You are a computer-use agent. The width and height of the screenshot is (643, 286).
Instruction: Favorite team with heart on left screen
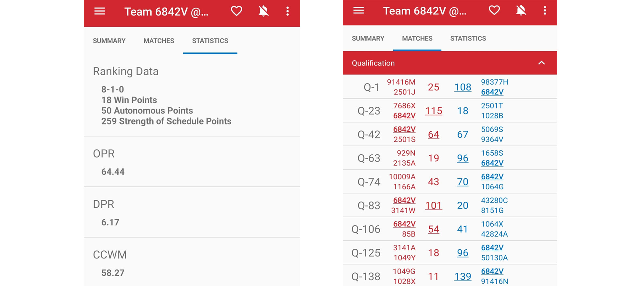(236, 11)
